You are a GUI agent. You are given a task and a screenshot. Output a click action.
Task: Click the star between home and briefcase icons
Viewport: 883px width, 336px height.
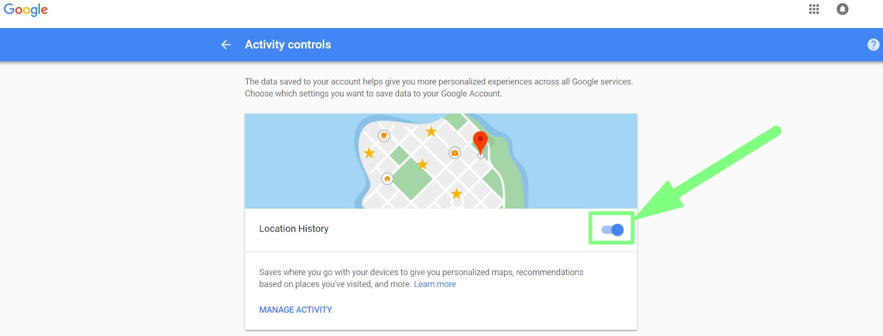(423, 164)
